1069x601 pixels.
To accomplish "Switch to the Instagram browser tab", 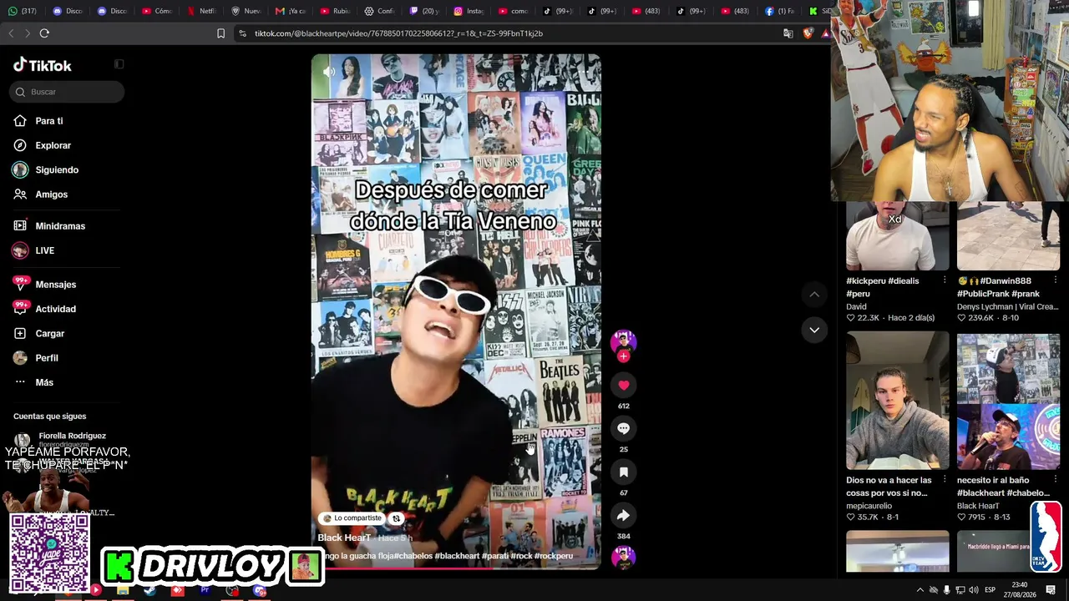I will tap(469, 11).
